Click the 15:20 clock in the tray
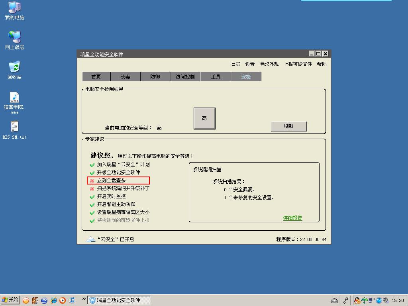This screenshot has width=408, height=306. 398,300
